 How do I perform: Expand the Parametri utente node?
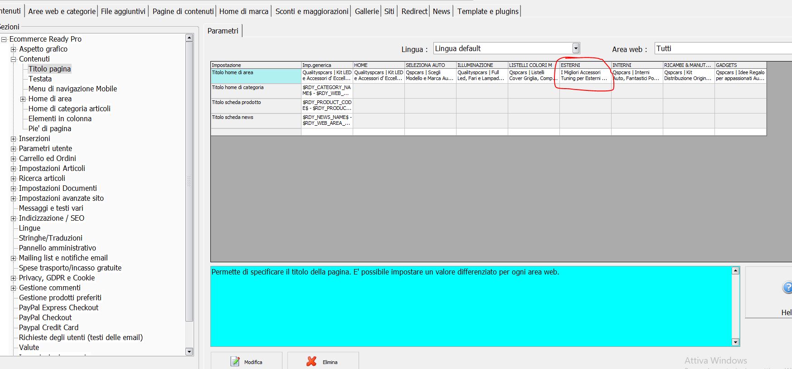[x=14, y=149]
